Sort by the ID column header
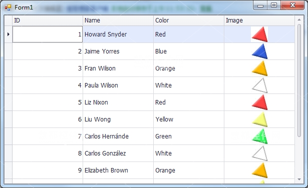The width and height of the screenshot is (308, 188). 48,20
